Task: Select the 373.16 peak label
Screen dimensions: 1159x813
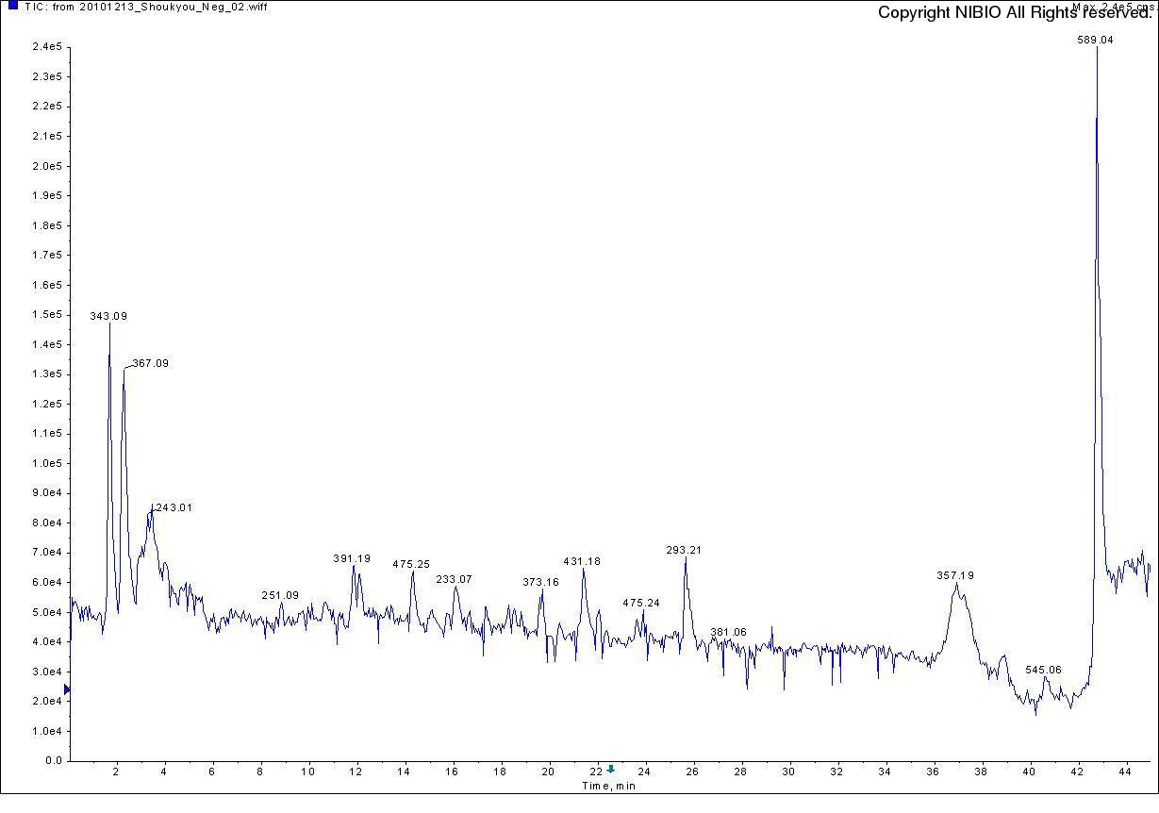Action: click(540, 583)
